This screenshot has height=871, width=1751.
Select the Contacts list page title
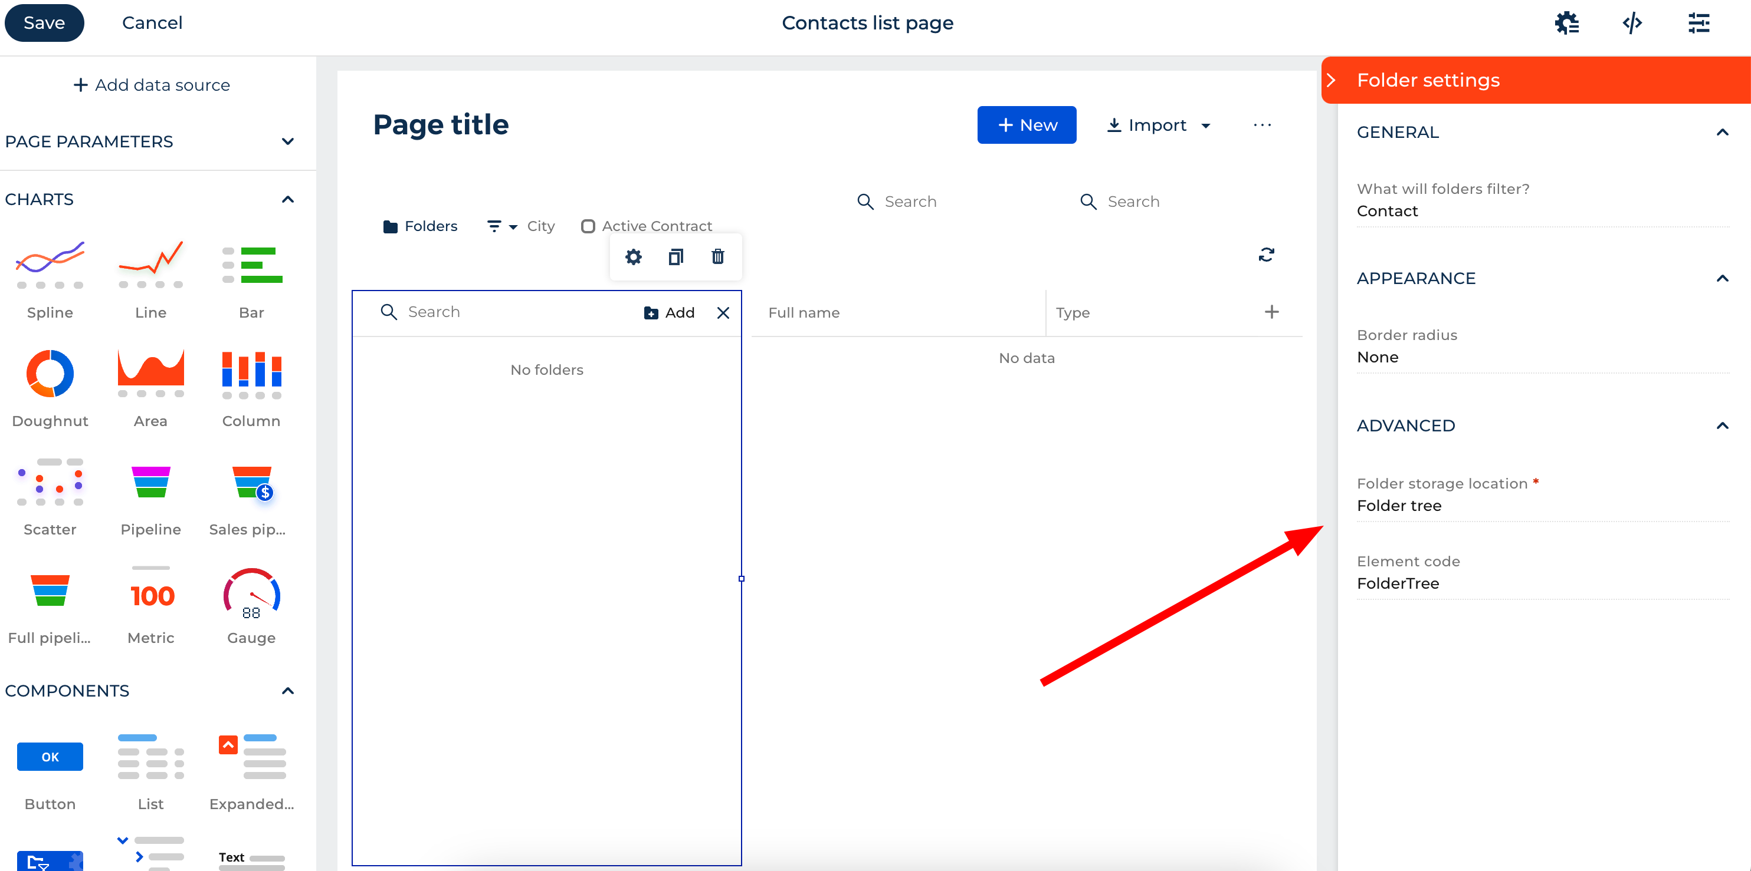(867, 22)
